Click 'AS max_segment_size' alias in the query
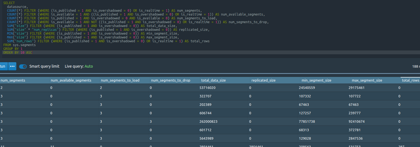This screenshot has width=420, height=147. click(160, 37)
